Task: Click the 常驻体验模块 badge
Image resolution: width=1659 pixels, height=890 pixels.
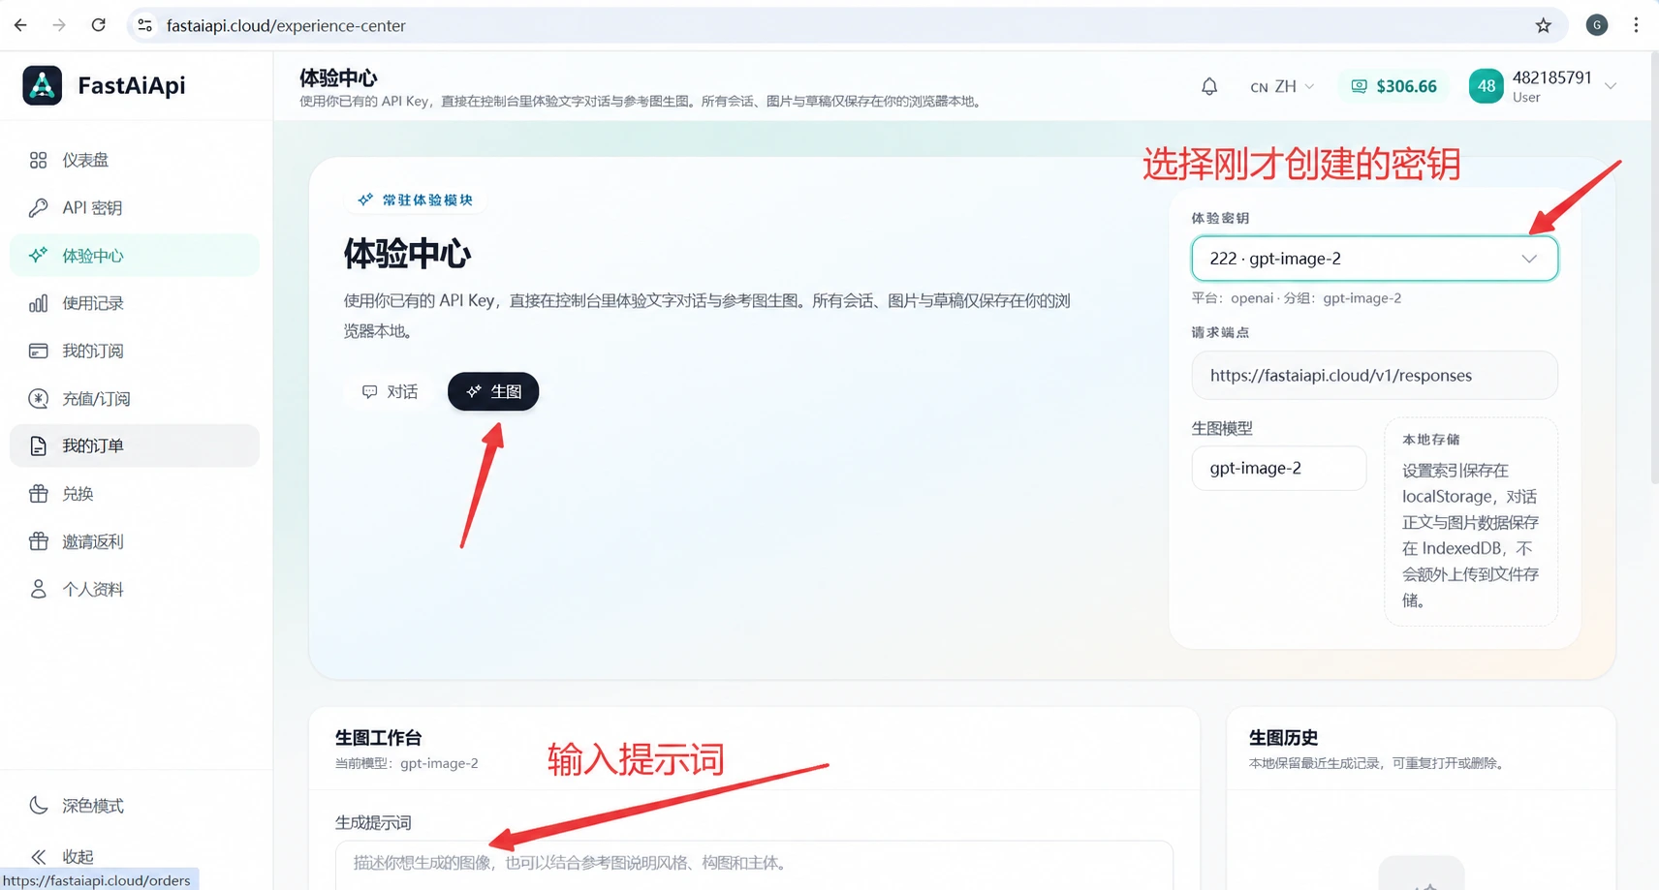Action: [416, 199]
